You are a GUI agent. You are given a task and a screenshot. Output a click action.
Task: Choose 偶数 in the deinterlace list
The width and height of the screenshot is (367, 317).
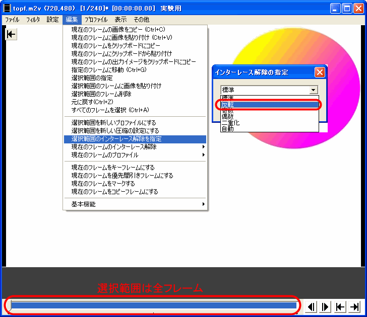point(269,116)
